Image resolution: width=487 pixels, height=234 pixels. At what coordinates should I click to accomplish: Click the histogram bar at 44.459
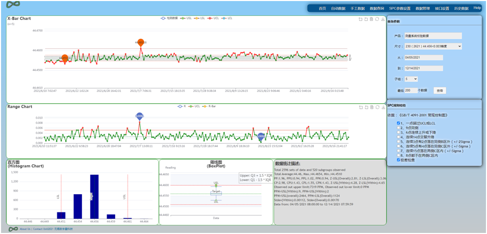[x=111, y=216]
